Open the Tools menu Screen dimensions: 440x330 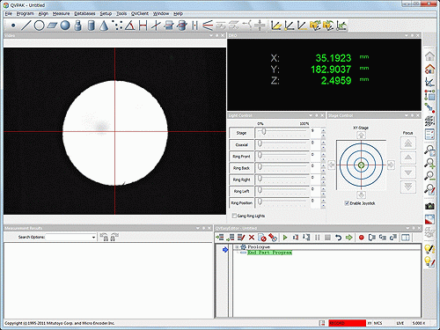tap(121, 13)
